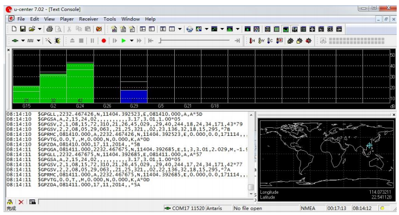Toggle the table docking window button

tap(304, 29)
